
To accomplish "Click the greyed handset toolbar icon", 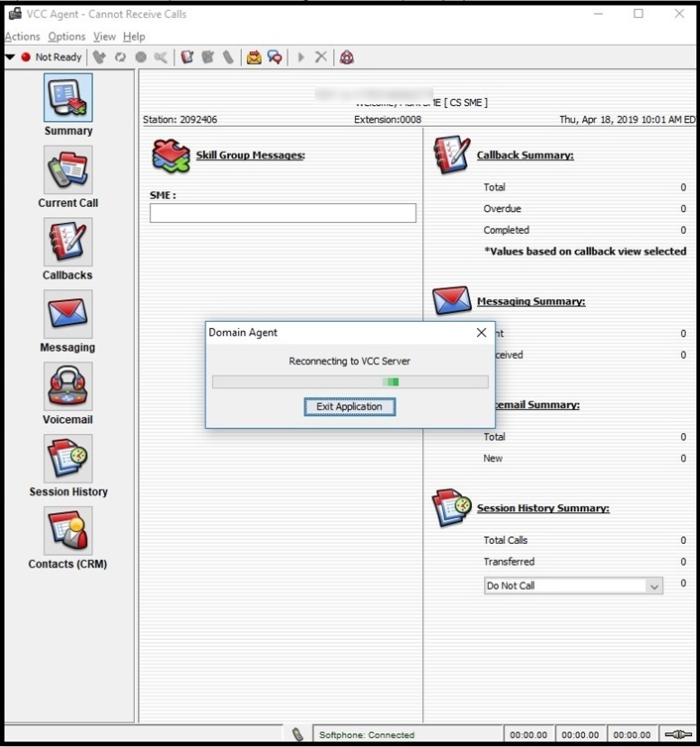I will click(x=228, y=57).
